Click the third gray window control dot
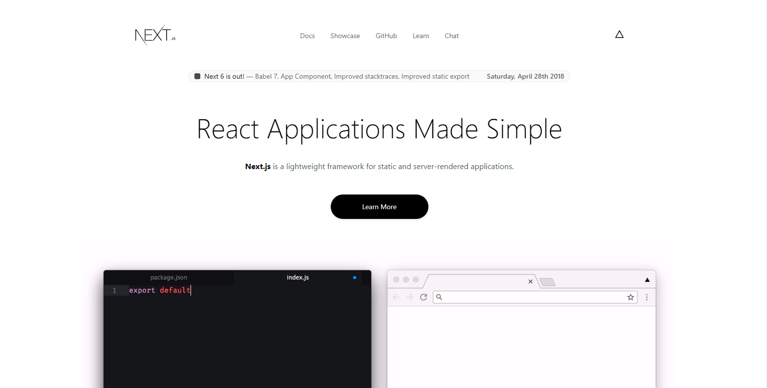 pyautogui.click(x=416, y=280)
